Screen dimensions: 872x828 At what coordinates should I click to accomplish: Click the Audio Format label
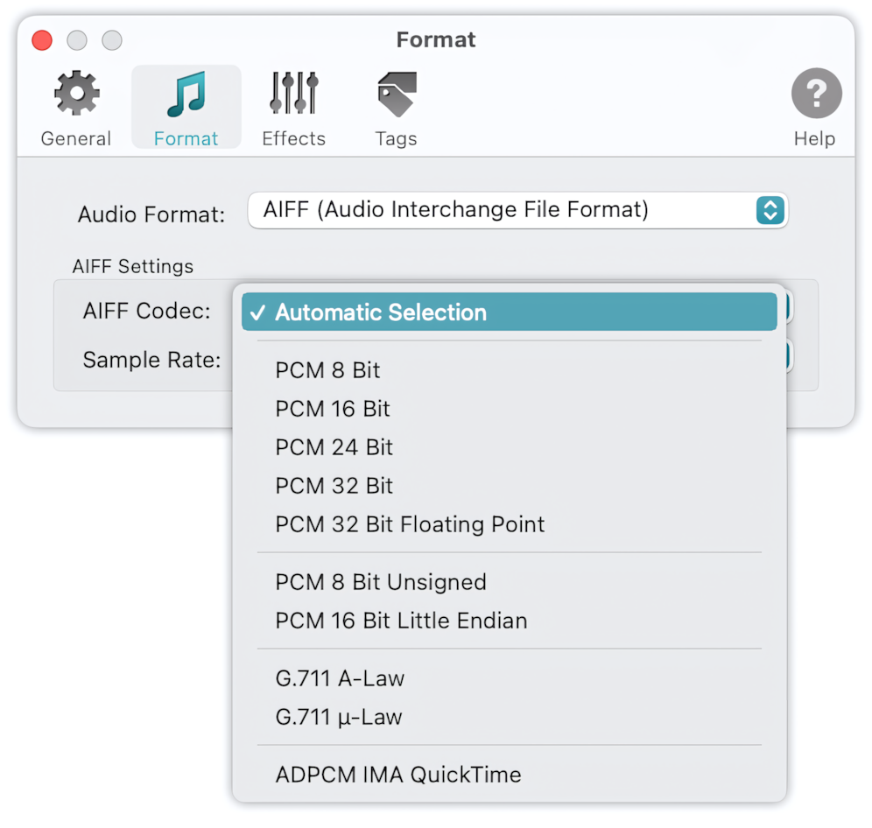tap(151, 214)
